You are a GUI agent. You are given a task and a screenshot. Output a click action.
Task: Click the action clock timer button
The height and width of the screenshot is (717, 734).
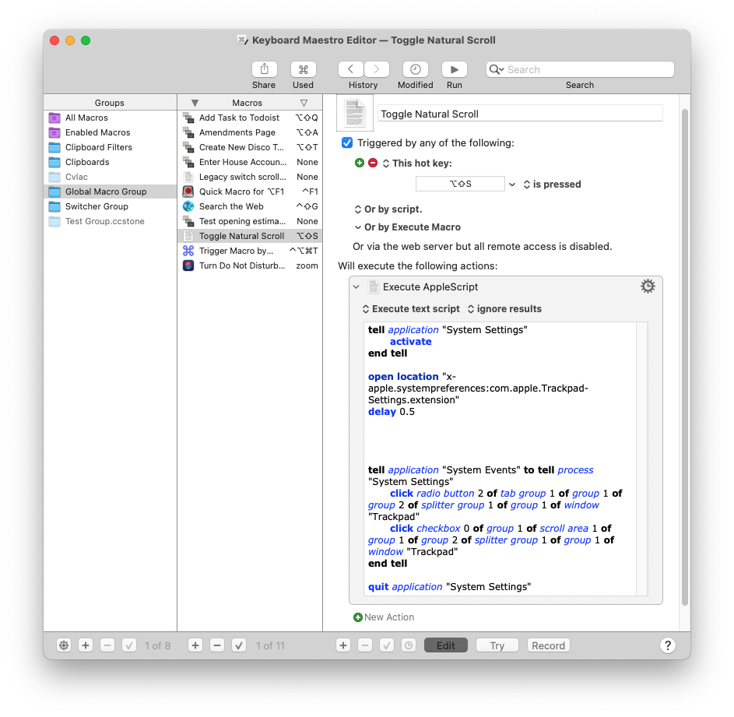pyautogui.click(x=409, y=645)
